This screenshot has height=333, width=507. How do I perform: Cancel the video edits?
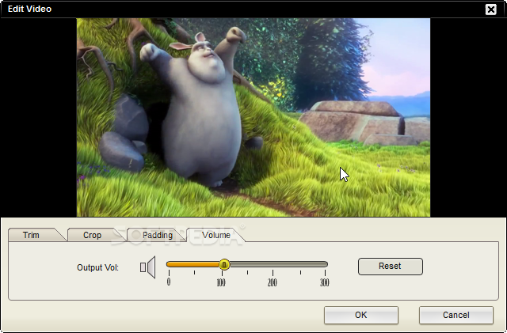[x=456, y=315]
